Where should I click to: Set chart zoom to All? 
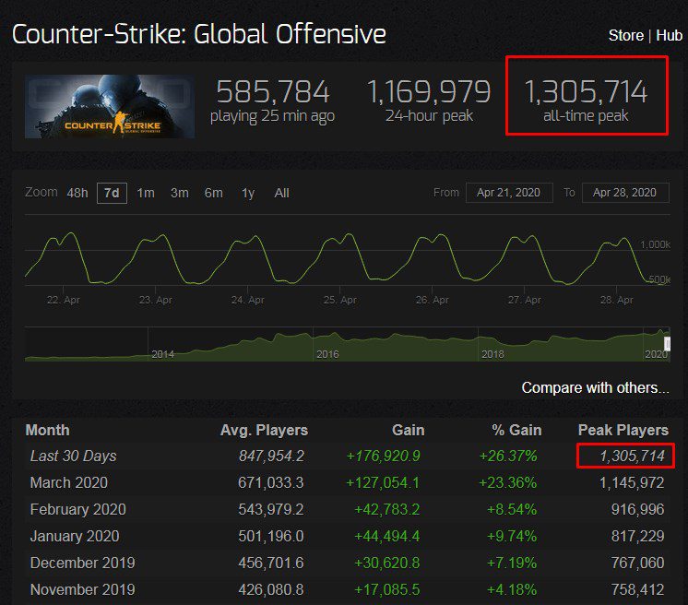281,193
